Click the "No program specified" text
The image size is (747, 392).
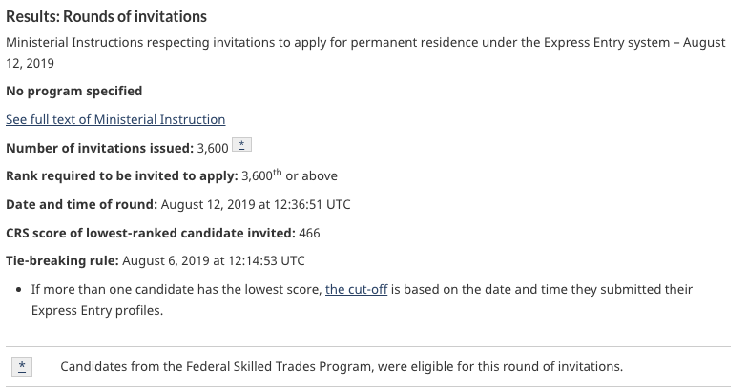coord(73,91)
